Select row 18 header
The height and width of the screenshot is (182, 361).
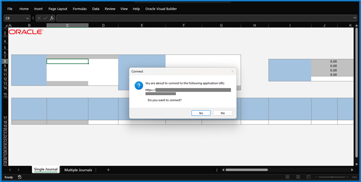click(5, 122)
